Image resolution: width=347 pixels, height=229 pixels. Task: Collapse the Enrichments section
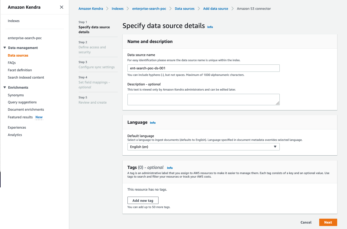(x=5, y=88)
